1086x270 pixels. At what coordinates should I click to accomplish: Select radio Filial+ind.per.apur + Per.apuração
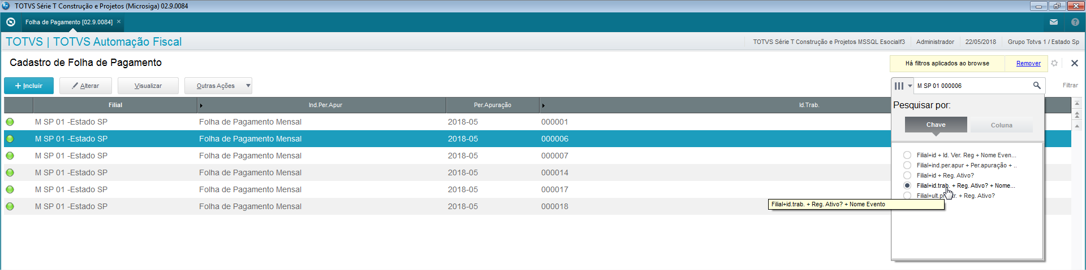[907, 165]
